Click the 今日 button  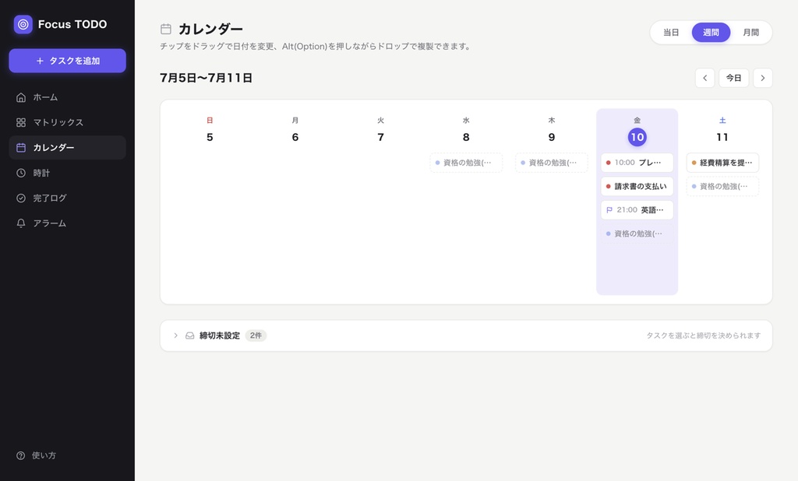pos(733,78)
